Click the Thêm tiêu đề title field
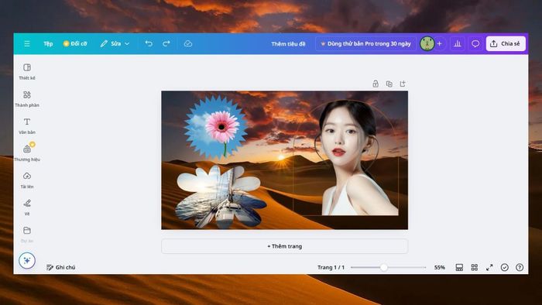This screenshot has width=542, height=305. 288,44
